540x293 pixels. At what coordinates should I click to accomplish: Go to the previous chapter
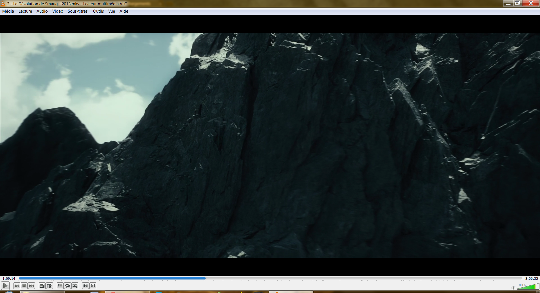point(85,286)
